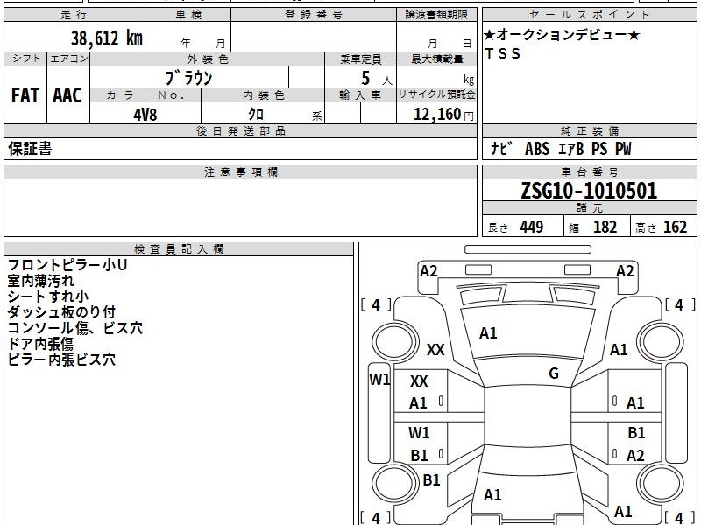This screenshot has height=525, width=701.
Task: Click the セールスポイント header
Action: pyautogui.click(x=589, y=15)
